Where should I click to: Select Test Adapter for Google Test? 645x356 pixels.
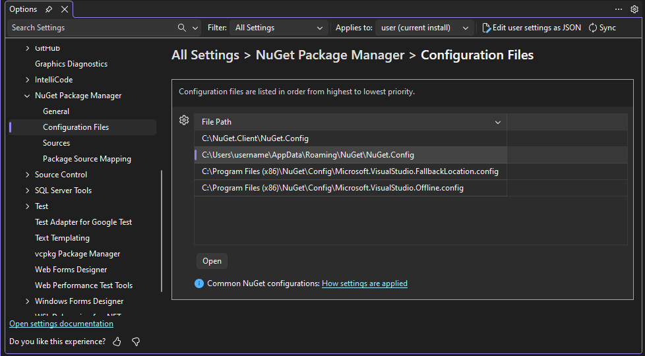[84, 222]
